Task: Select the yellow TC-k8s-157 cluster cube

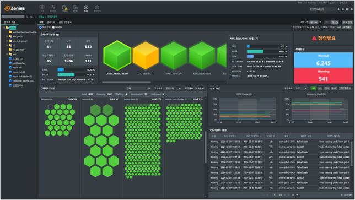Action: (146, 56)
